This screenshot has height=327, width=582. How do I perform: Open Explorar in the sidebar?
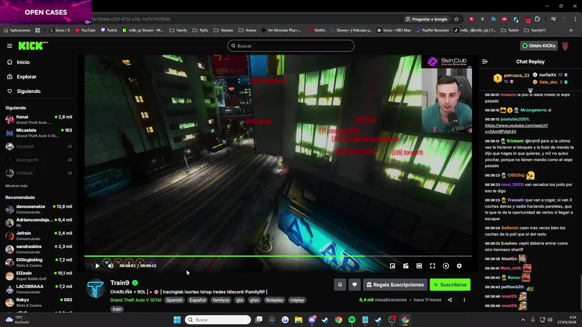(x=38, y=77)
